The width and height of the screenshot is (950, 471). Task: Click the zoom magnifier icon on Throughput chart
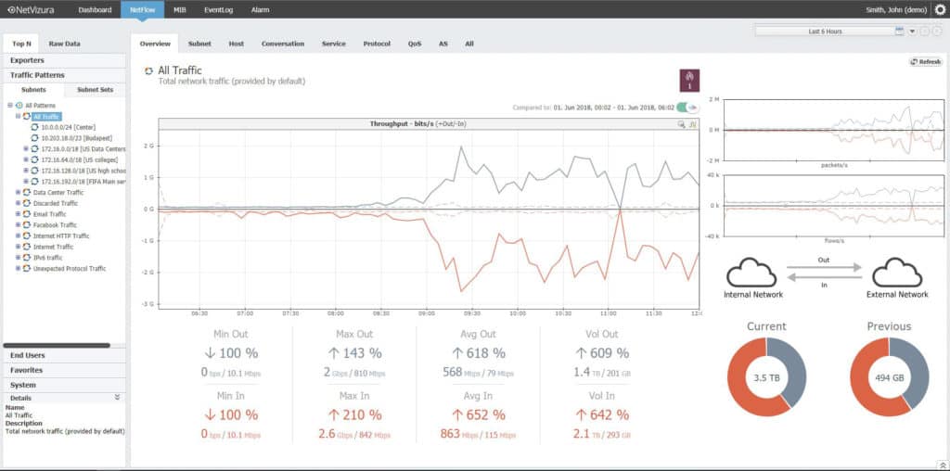[682, 124]
